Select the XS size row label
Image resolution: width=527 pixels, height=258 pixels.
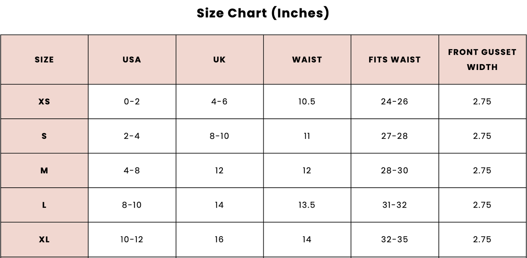click(x=44, y=102)
